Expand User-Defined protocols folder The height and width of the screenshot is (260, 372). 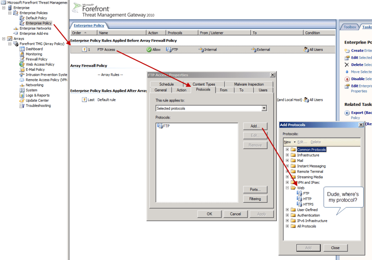(x=287, y=210)
